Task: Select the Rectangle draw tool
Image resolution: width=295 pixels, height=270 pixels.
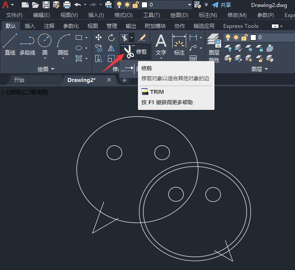Action: pos(79,38)
